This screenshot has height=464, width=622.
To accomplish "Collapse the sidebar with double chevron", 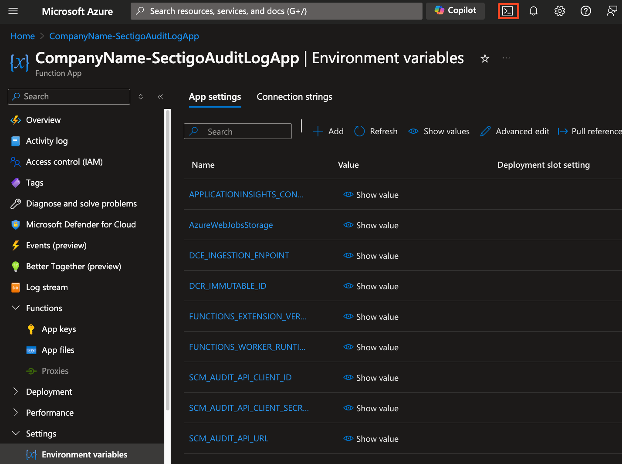I will (160, 97).
